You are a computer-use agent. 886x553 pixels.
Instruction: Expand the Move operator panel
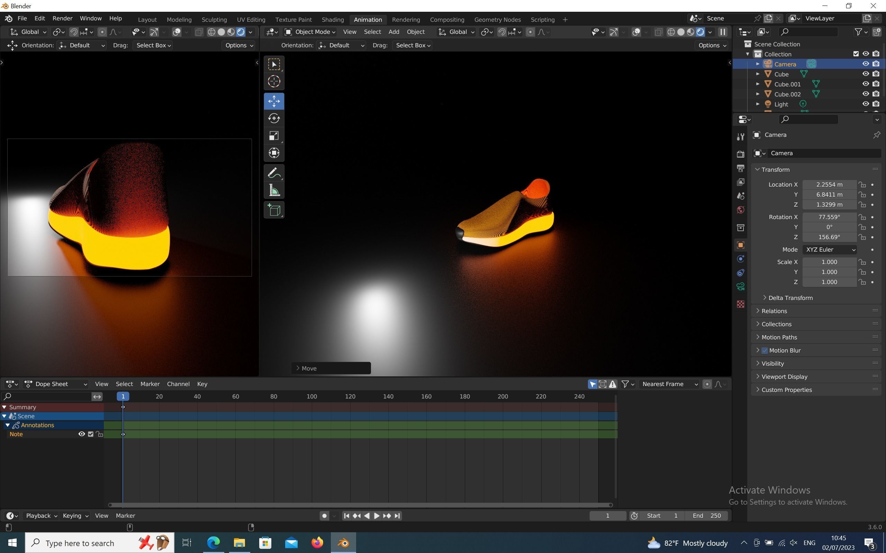pyautogui.click(x=331, y=368)
